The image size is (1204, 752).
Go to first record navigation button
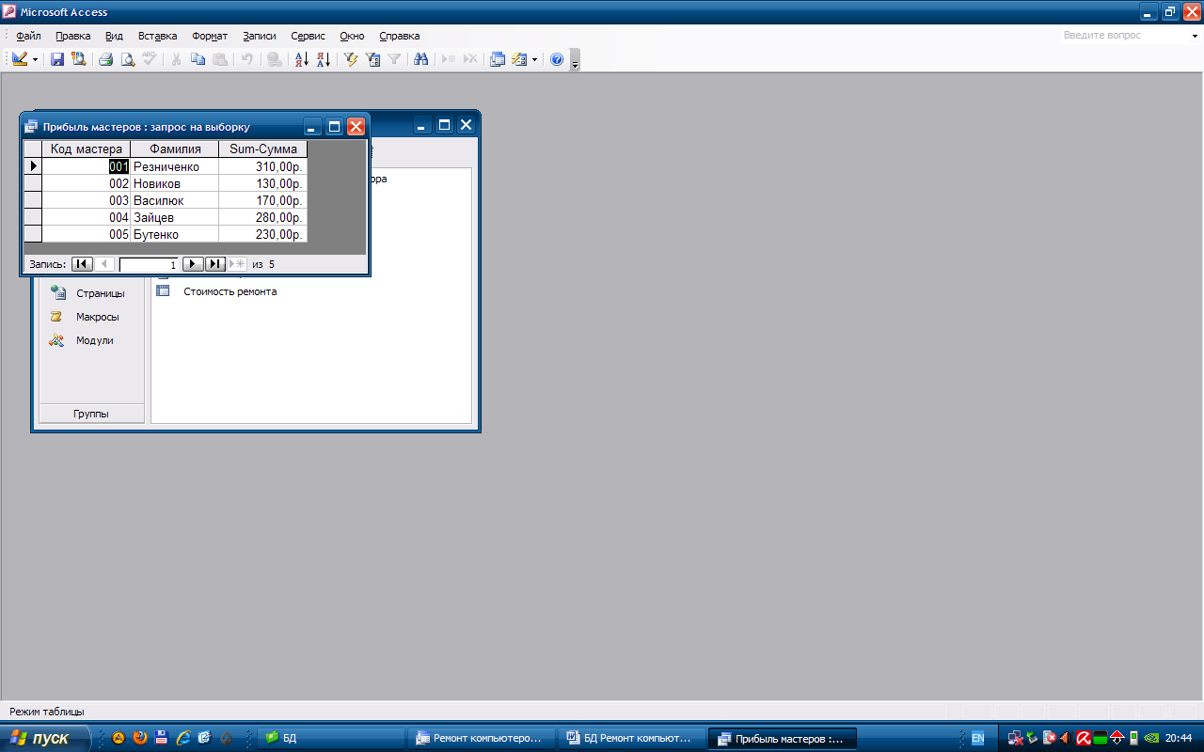(82, 265)
